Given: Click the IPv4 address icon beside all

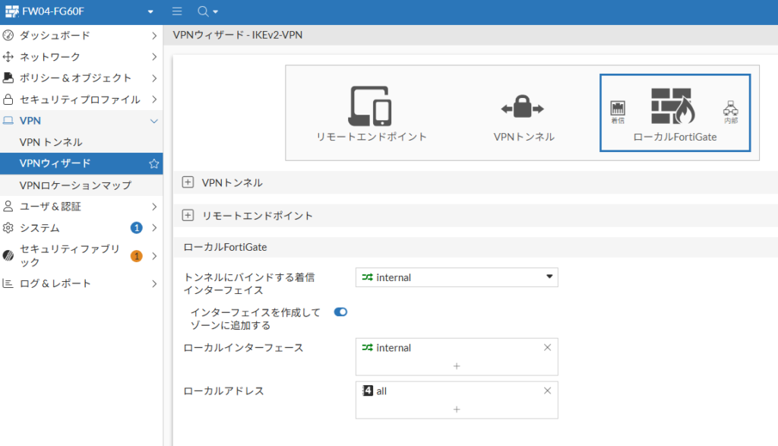Looking at the screenshot, I should tap(367, 391).
